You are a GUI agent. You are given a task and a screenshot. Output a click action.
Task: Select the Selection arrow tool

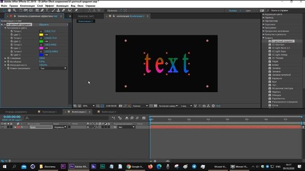(4, 10)
